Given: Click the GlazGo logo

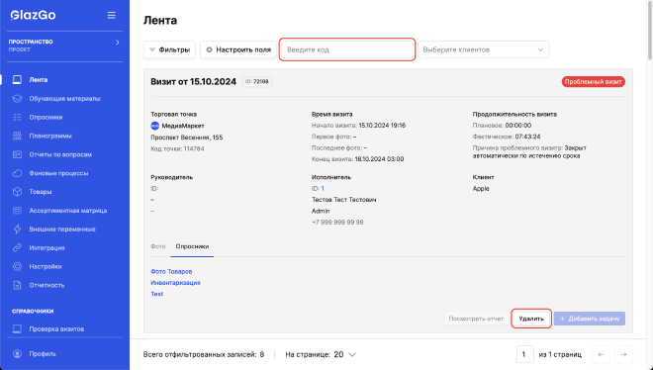Looking at the screenshot, I should (33, 15).
